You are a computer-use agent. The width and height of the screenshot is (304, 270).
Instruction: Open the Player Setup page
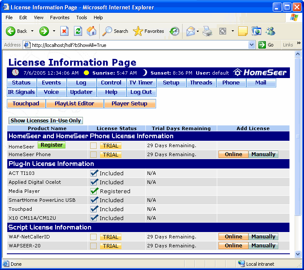pos(130,104)
